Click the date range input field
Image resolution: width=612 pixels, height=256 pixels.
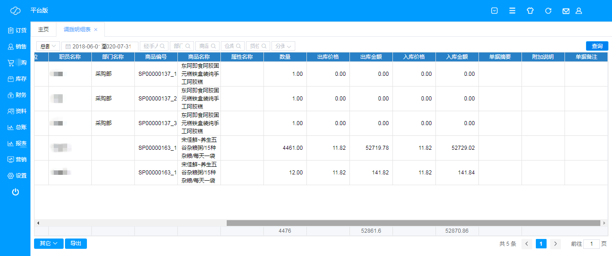pyautogui.click(x=100, y=46)
